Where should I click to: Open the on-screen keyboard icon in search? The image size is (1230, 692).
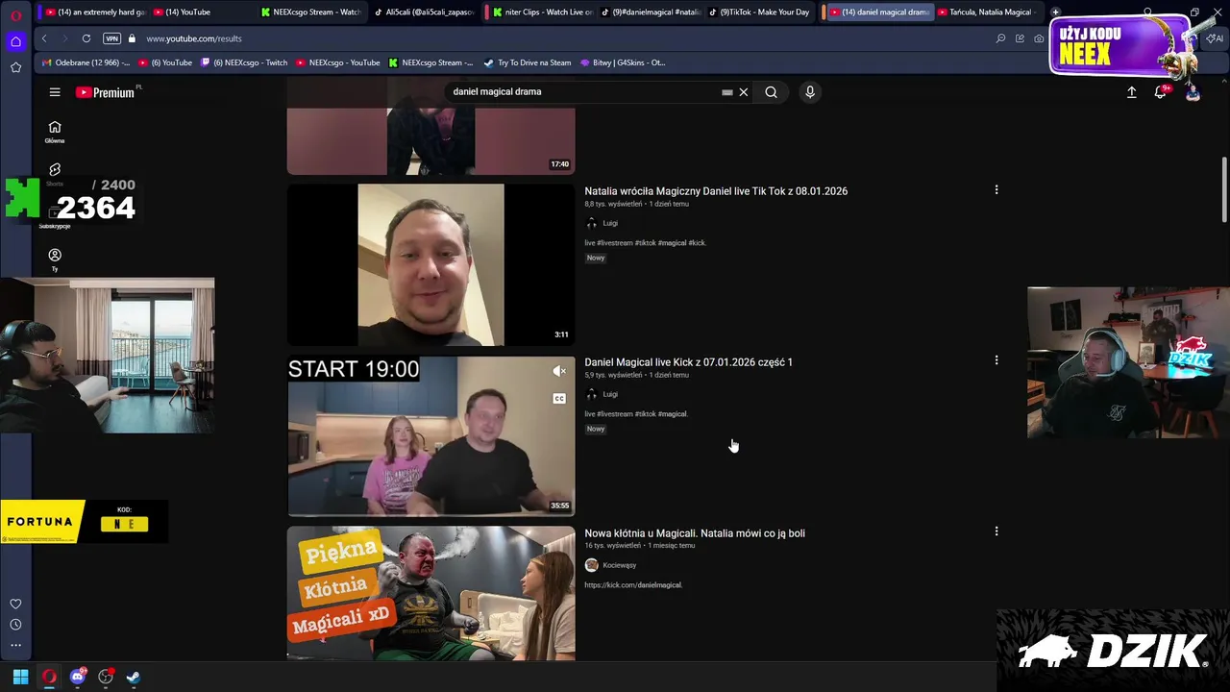tap(727, 92)
